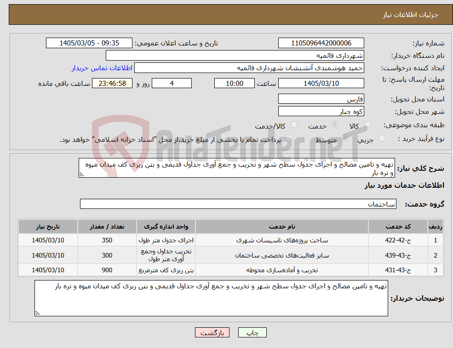
Task: Click unit cell اجرای جدول متر طول
Action: click(x=166, y=240)
